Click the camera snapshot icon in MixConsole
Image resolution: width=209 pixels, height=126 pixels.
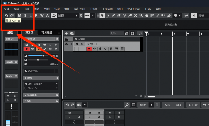(79, 105)
